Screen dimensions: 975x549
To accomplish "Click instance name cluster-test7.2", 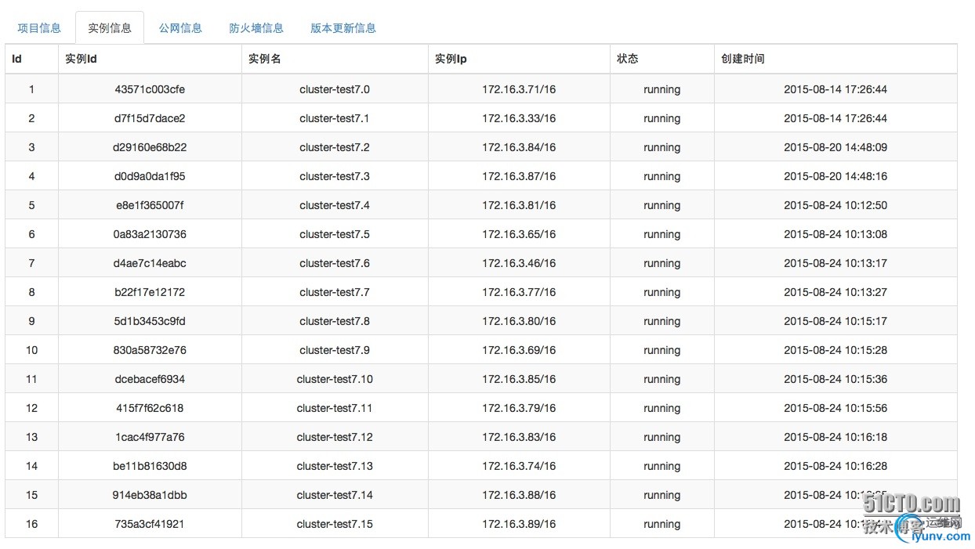I will coord(335,147).
